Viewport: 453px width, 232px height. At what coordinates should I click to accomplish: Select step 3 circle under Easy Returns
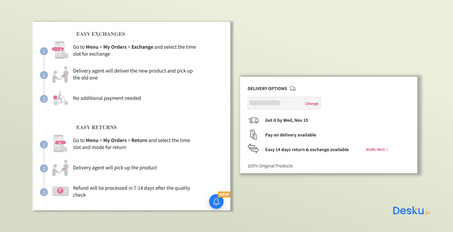43,192
